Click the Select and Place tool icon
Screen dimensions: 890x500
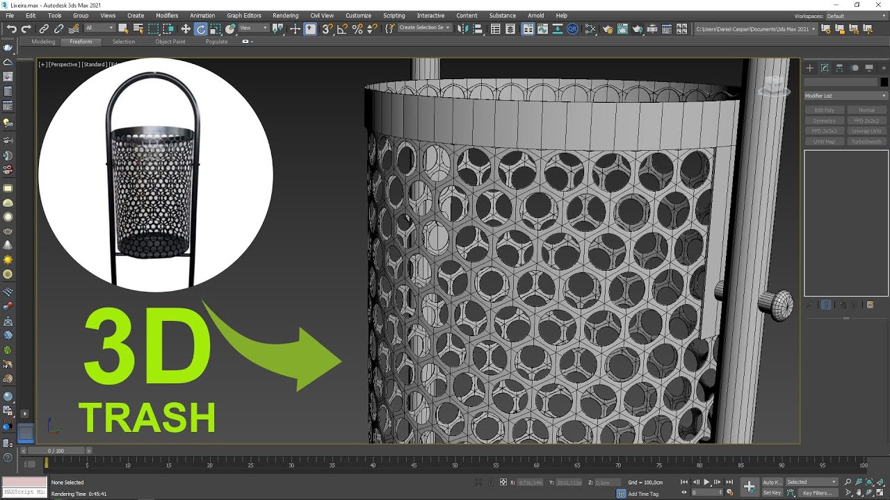[x=230, y=28]
